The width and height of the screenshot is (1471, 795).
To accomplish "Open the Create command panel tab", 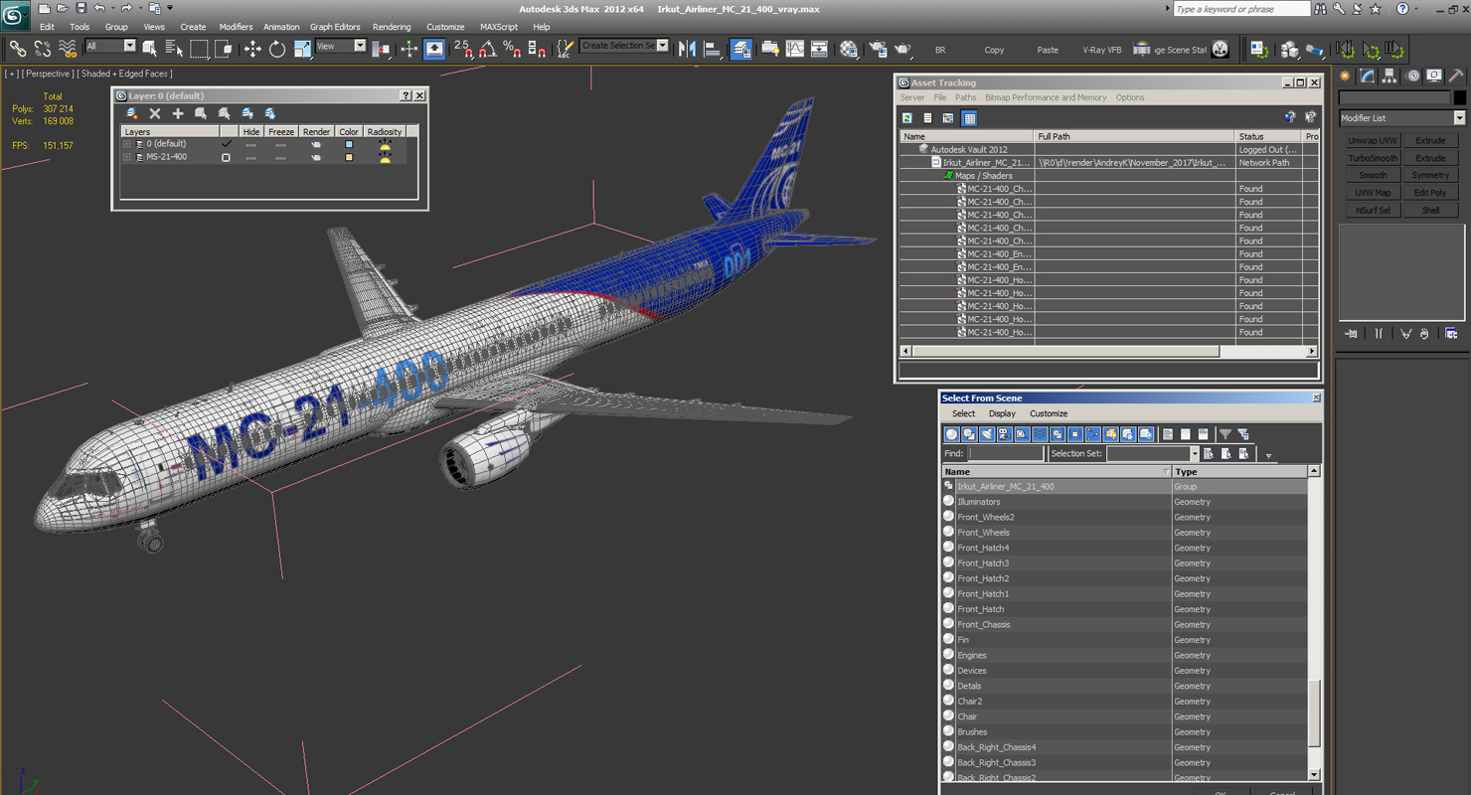I will (x=1345, y=76).
